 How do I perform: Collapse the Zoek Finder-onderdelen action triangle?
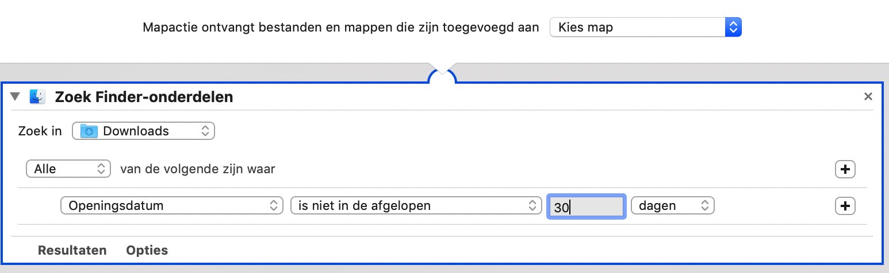[16, 97]
